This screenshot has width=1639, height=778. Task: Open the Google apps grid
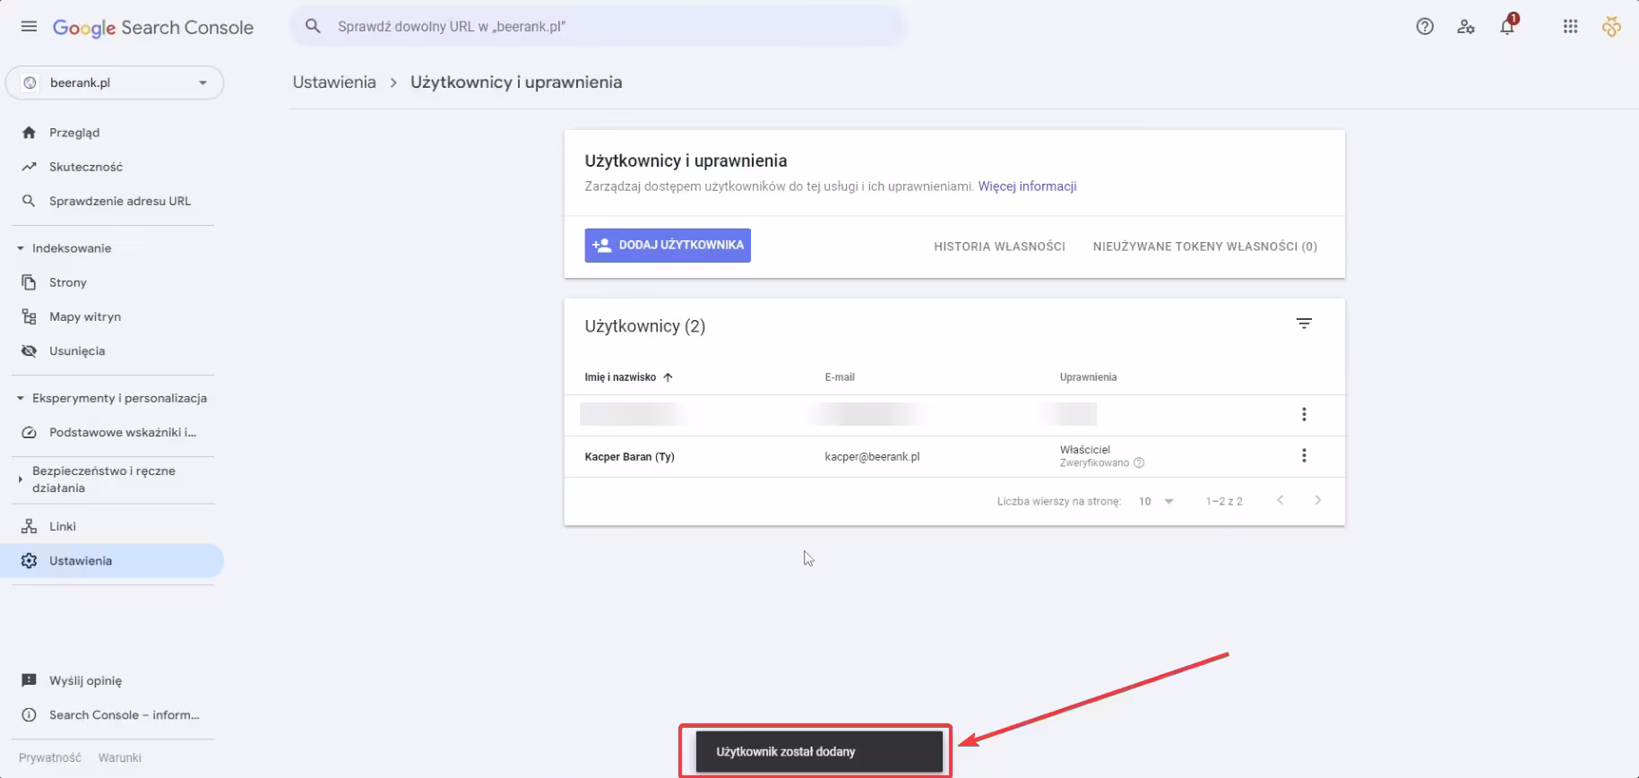[1570, 27]
